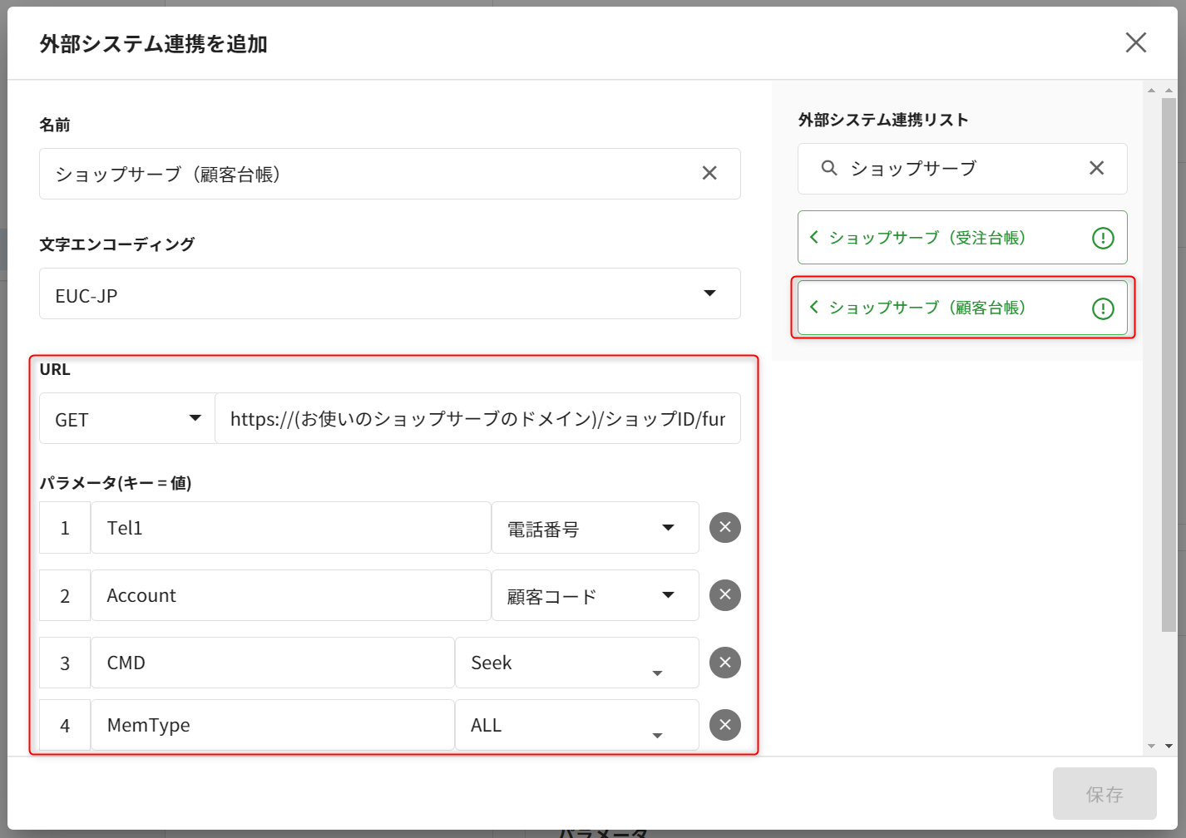Clear the ショップサーブ search box text
Image resolution: width=1186 pixels, height=838 pixels.
[x=1096, y=168]
